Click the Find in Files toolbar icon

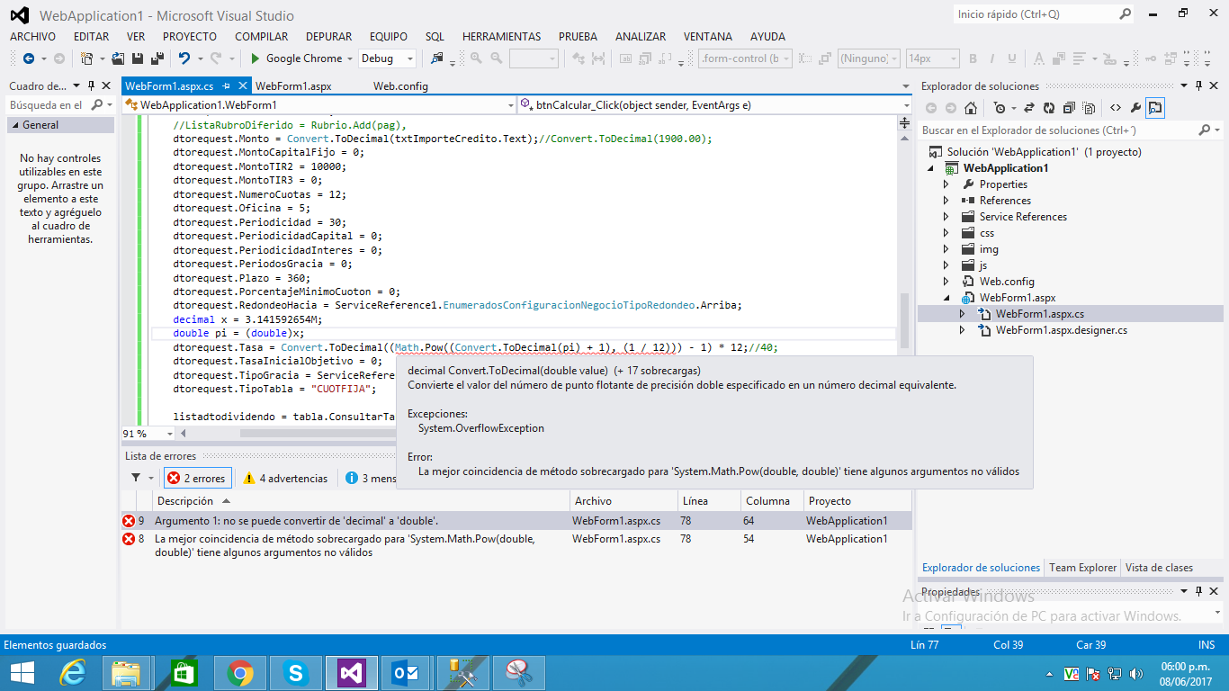pyautogui.click(x=437, y=58)
